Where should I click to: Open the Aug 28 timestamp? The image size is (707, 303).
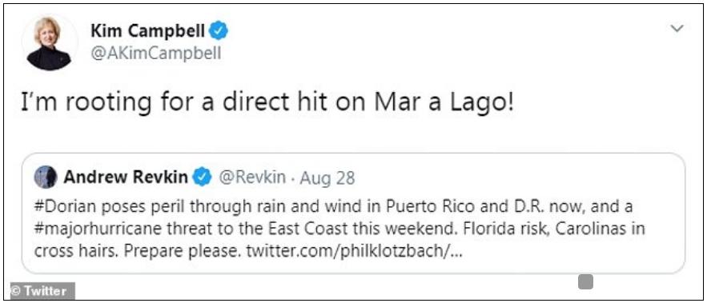(x=327, y=178)
